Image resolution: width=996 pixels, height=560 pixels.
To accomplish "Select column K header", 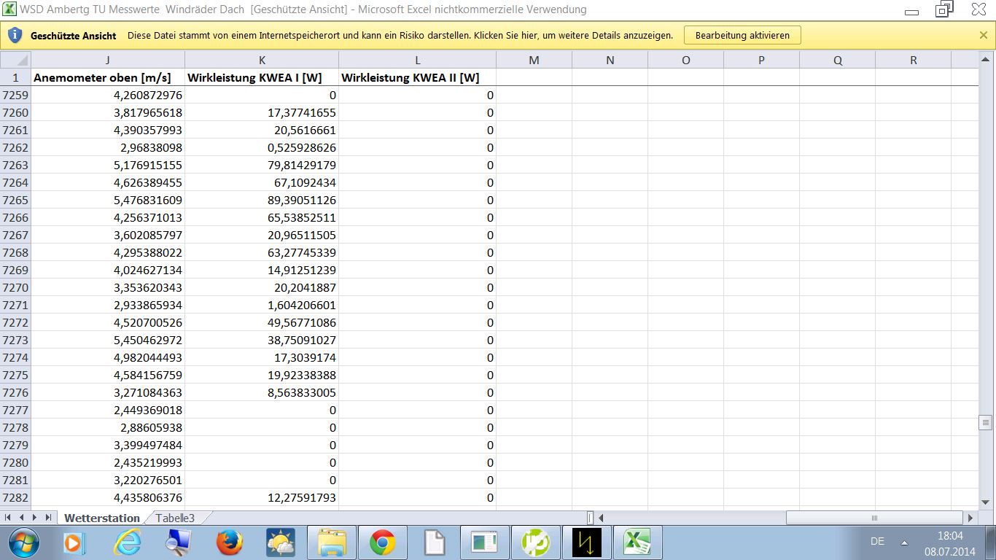I will pyautogui.click(x=262, y=61).
